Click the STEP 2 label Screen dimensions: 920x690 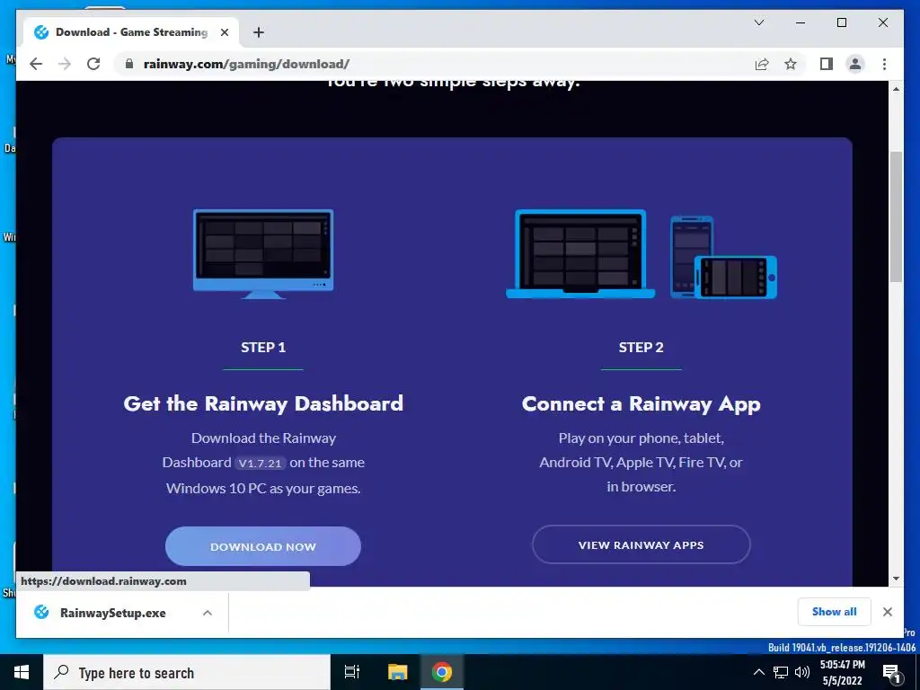pyautogui.click(x=641, y=348)
